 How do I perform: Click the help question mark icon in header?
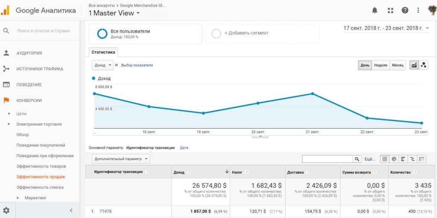click(x=405, y=10)
